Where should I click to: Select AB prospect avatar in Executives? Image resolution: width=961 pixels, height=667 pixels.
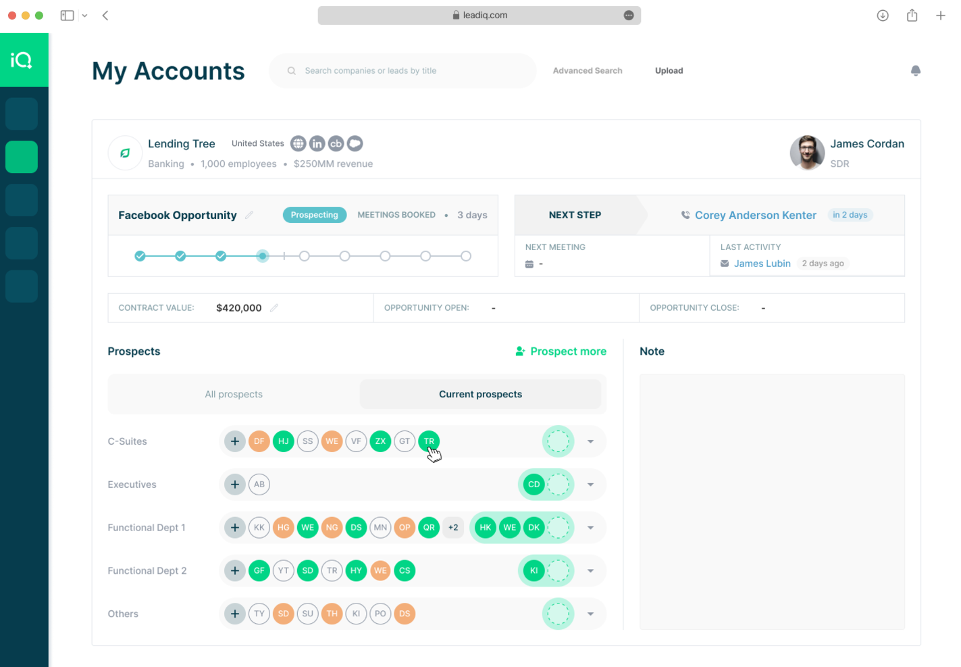259,485
